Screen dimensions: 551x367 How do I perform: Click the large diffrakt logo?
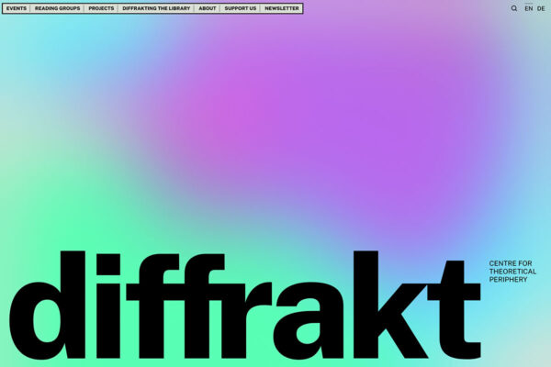pyautogui.click(x=245, y=305)
